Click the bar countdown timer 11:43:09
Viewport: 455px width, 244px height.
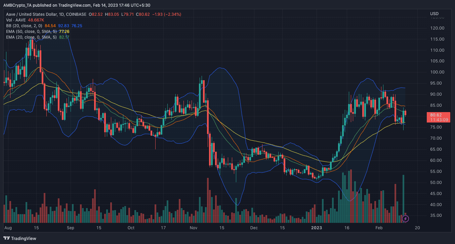pyautogui.click(x=439, y=119)
